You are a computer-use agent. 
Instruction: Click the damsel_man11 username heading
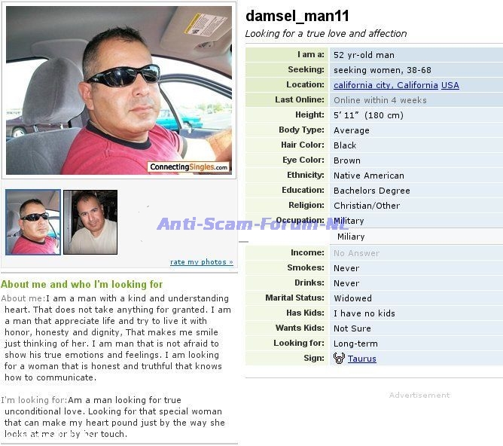[x=297, y=16]
